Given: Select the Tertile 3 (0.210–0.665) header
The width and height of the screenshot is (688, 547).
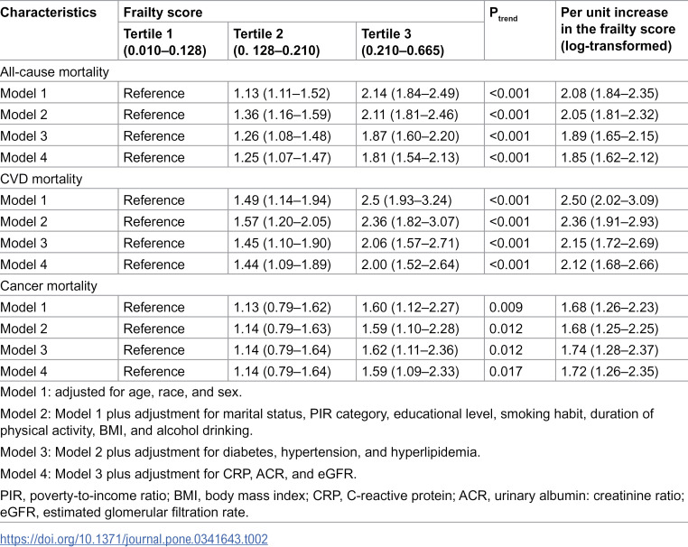Looking at the screenshot, I should point(403,42).
